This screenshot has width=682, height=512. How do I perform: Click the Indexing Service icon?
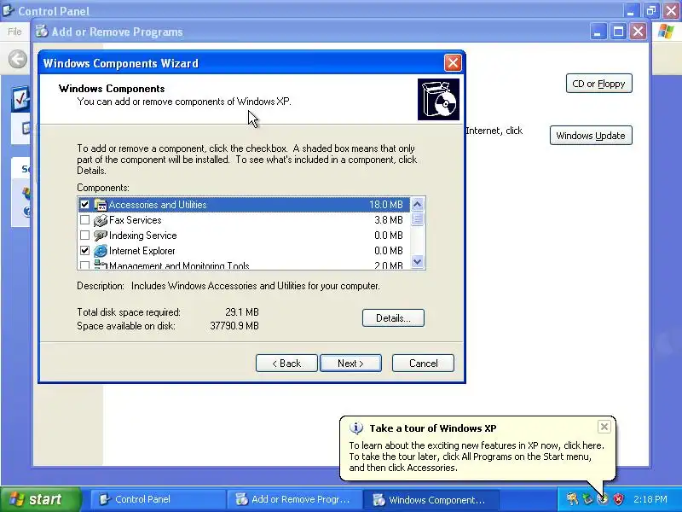tap(101, 236)
